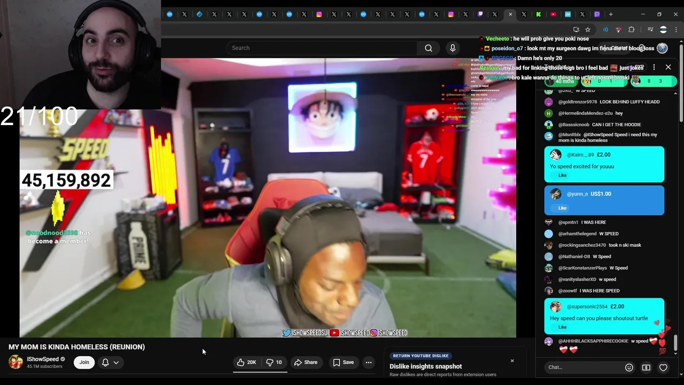The width and height of the screenshot is (684, 385).
Task: Like the Kairo._.89 £2.00 Super Chat
Action: point(563,175)
